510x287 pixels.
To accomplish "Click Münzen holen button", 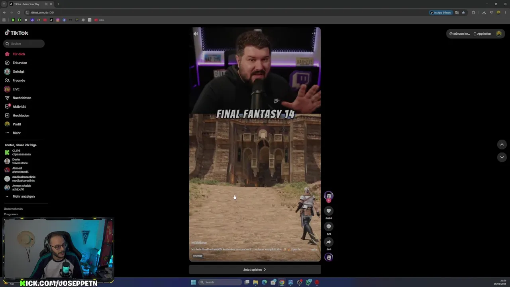I will click(459, 33).
